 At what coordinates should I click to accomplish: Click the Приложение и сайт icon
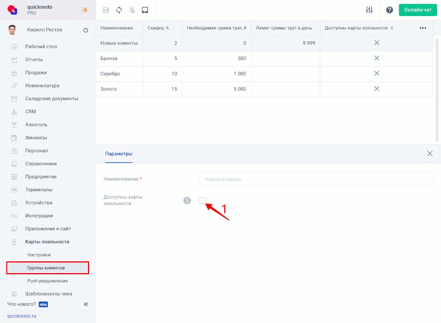tap(14, 229)
